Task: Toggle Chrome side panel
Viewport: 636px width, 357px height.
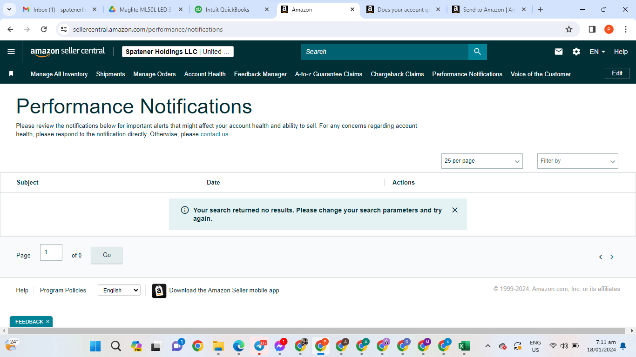Action: click(592, 29)
